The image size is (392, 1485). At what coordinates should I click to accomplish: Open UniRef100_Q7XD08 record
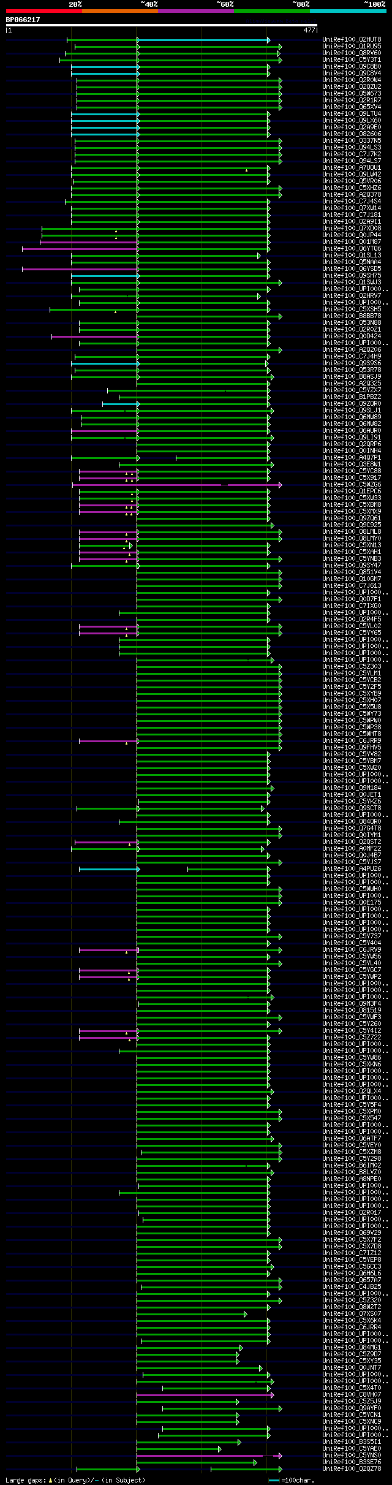352,229
